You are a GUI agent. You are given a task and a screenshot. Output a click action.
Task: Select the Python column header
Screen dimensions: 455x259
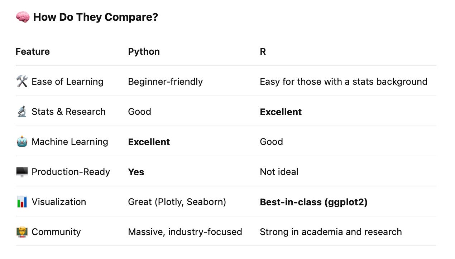coord(144,52)
